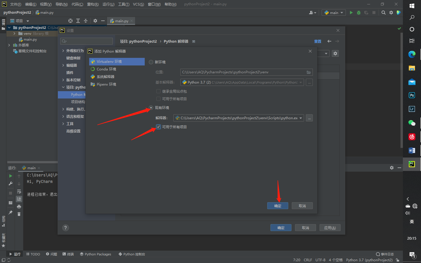Open Python Packages tool window

tap(96, 254)
